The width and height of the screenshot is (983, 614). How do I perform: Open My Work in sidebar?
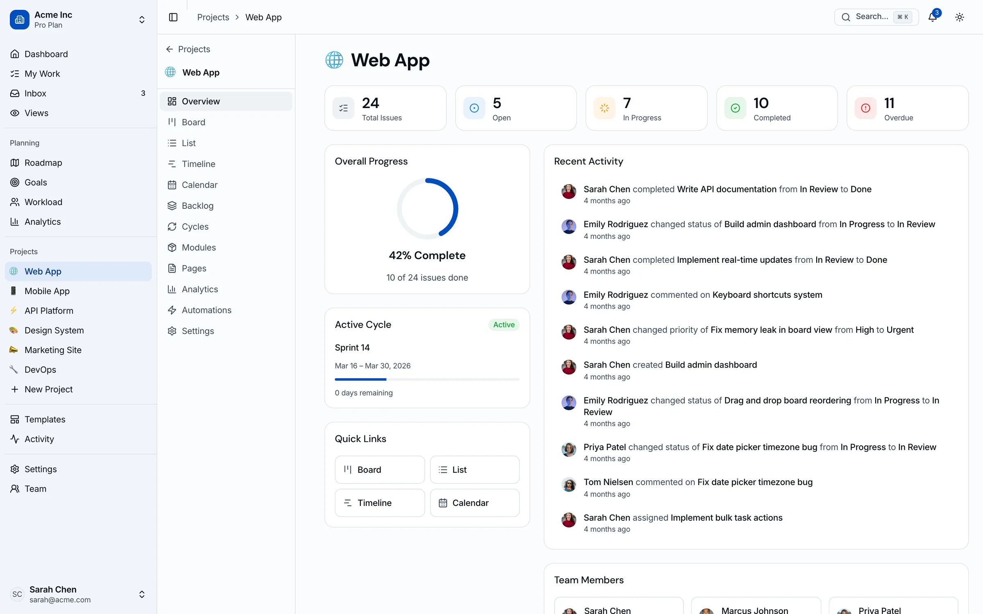tap(78, 74)
